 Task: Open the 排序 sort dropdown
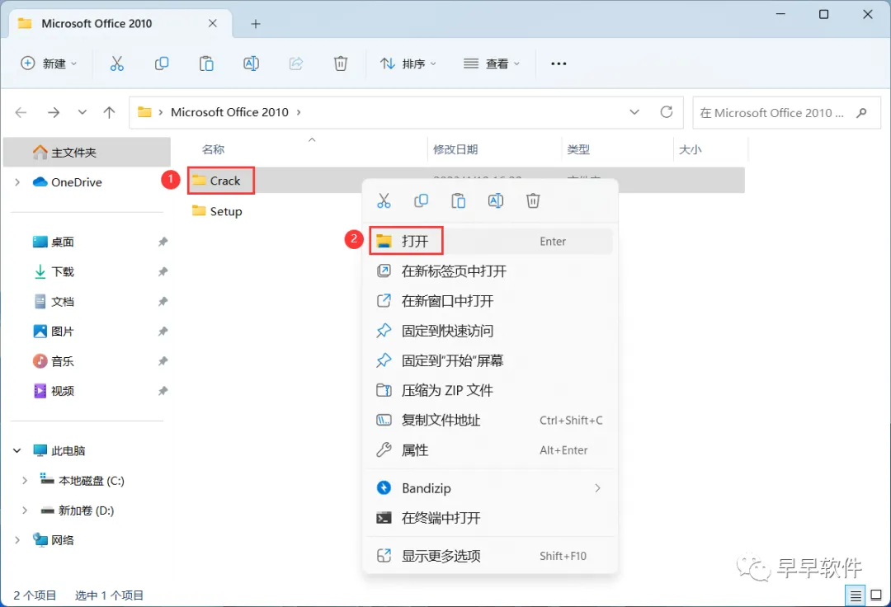408,64
